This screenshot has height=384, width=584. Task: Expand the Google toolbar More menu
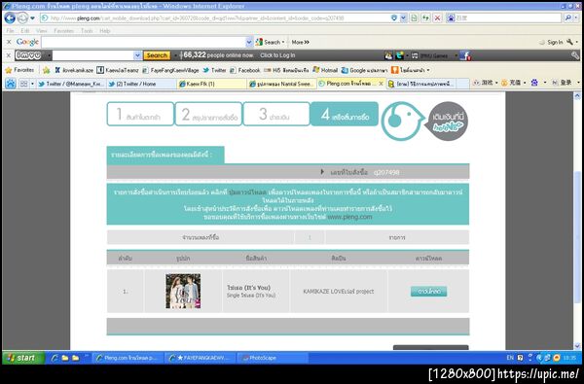pos(300,43)
